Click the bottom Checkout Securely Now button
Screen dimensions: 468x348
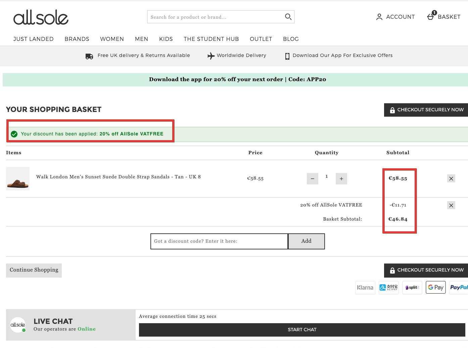(426, 270)
